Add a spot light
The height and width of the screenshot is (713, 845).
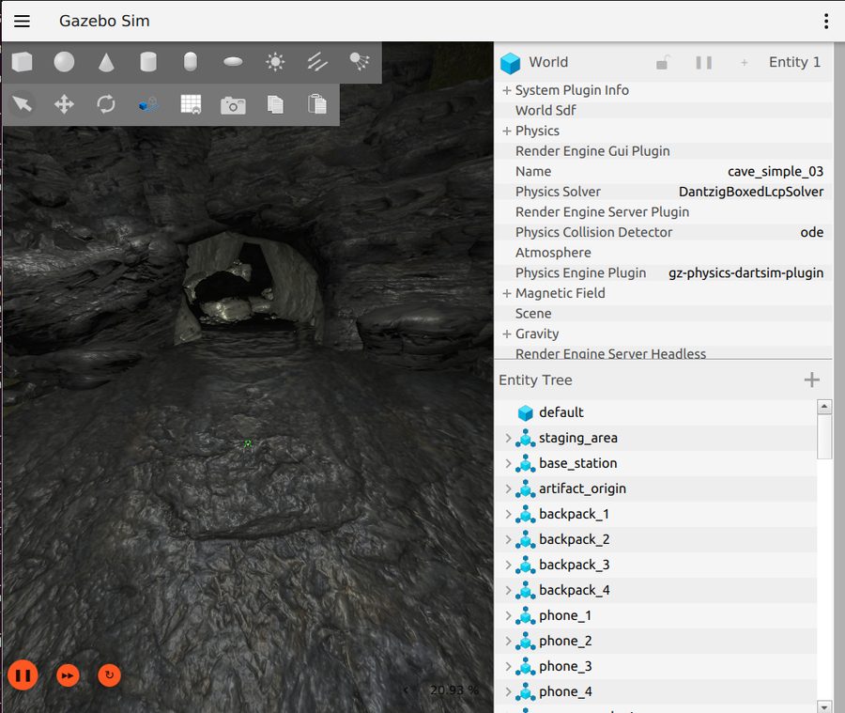[359, 61]
